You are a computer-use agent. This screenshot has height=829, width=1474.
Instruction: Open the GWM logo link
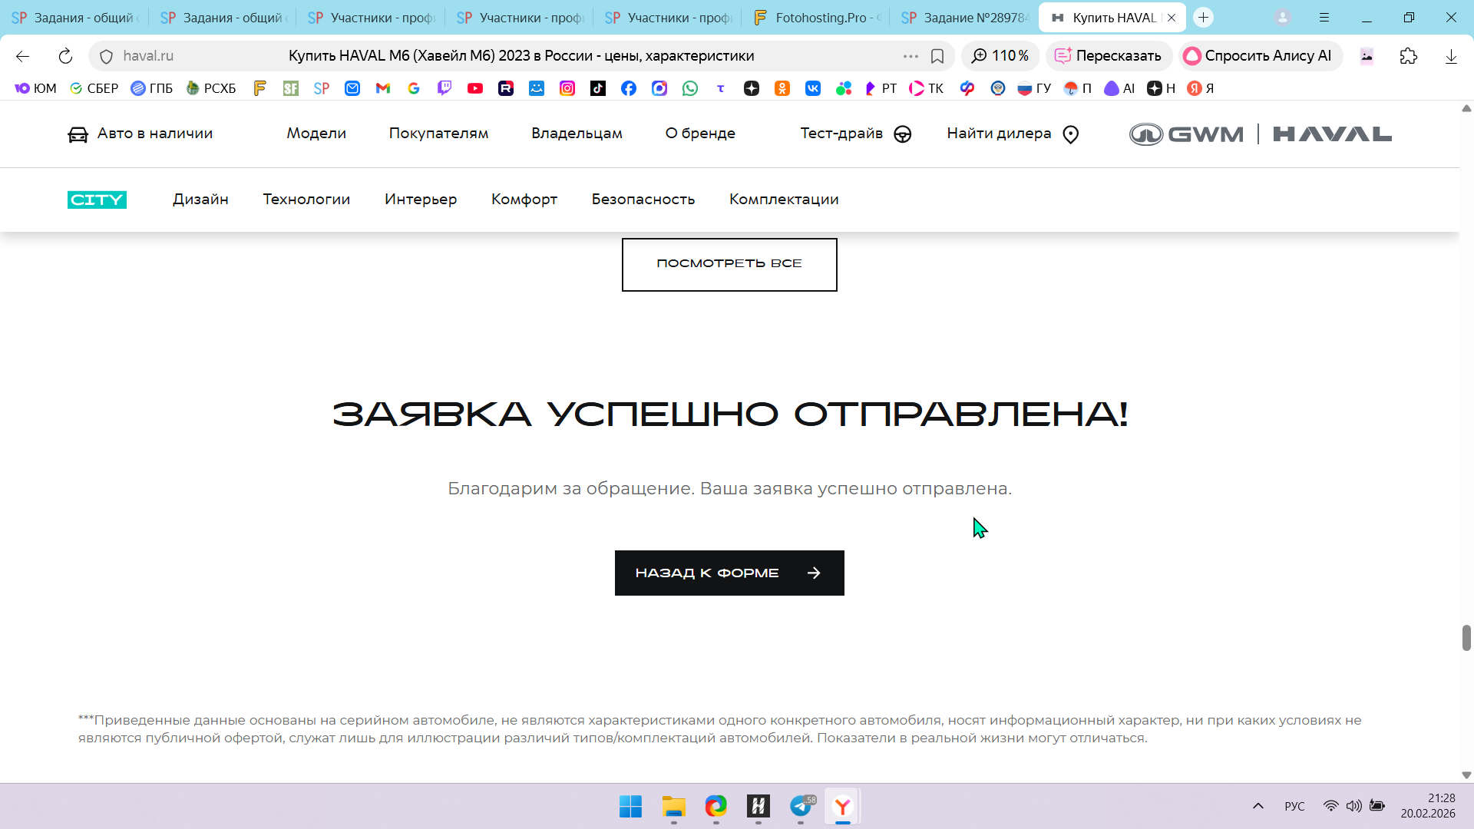click(1186, 134)
